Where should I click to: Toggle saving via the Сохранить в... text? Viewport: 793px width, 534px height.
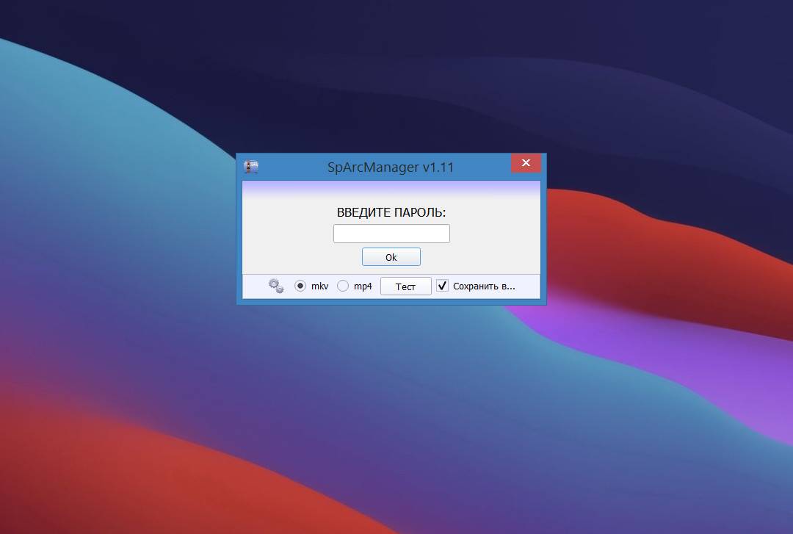pyautogui.click(x=484, y=286)
